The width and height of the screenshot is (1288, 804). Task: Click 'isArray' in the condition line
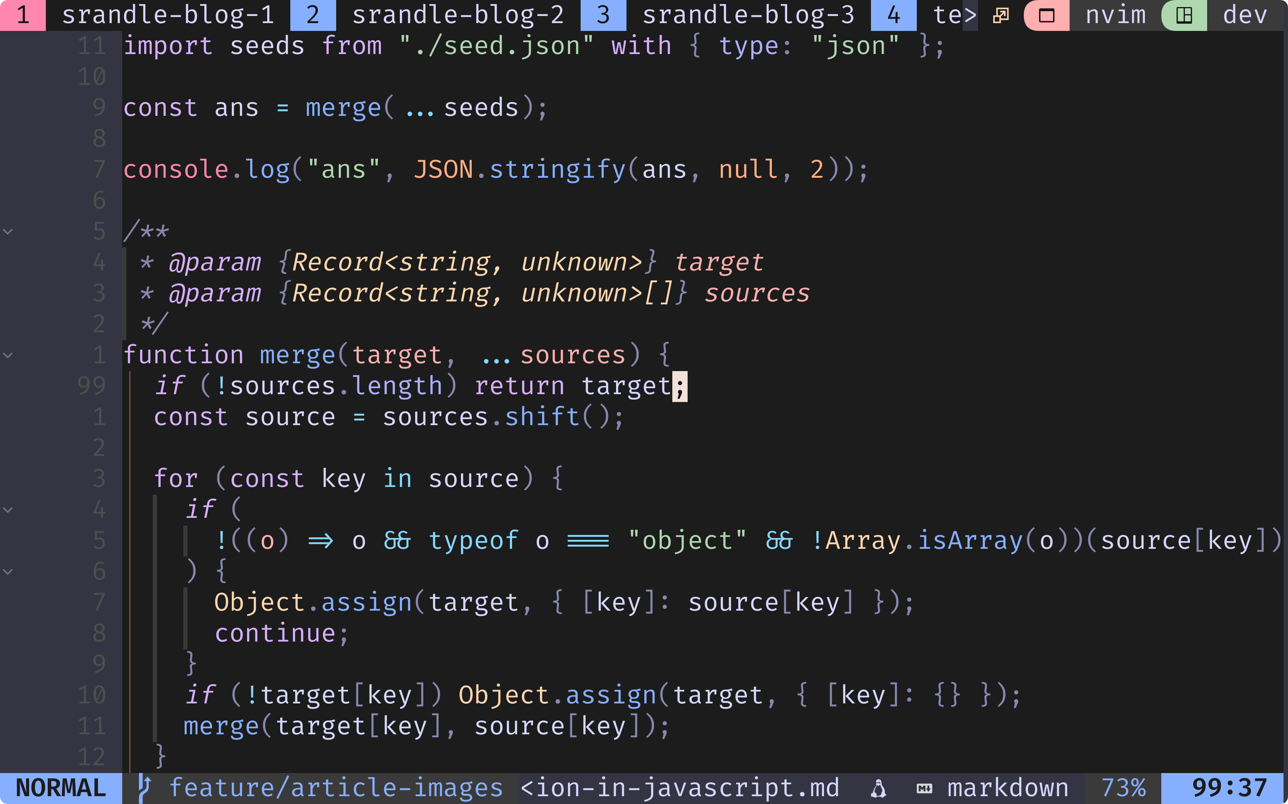tap(970, 541)
